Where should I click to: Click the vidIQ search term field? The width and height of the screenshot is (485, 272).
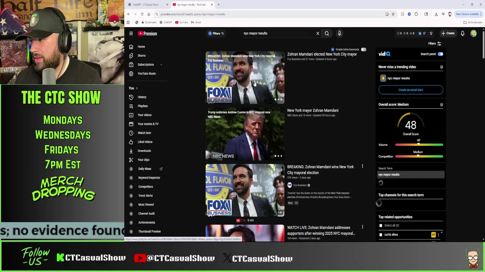[x=411, y=175]
